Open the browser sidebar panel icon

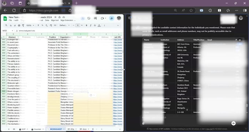[245, 11]
